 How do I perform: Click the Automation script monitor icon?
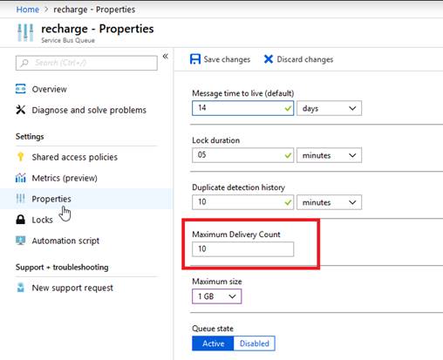click(x=21, y=241)
